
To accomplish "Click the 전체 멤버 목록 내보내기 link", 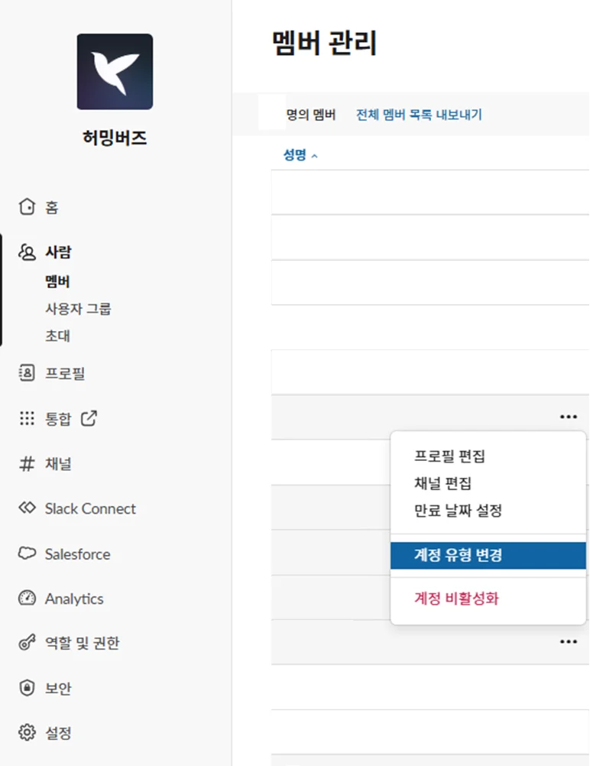I will coord(419,115).
